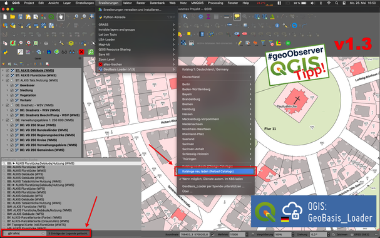
Task: Open project using the yellow folder icon
Action: (13, 17)
